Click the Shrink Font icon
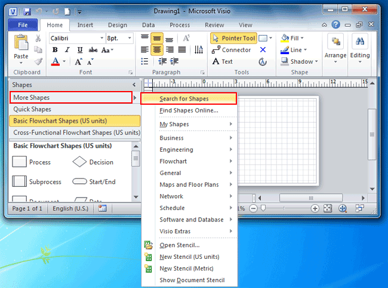The width and height of the screenshot is (388, 288). pos(90,61)
